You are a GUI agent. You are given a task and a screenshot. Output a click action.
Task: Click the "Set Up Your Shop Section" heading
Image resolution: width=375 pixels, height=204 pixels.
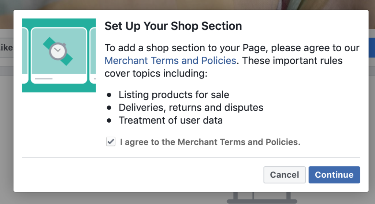(173, 26)
